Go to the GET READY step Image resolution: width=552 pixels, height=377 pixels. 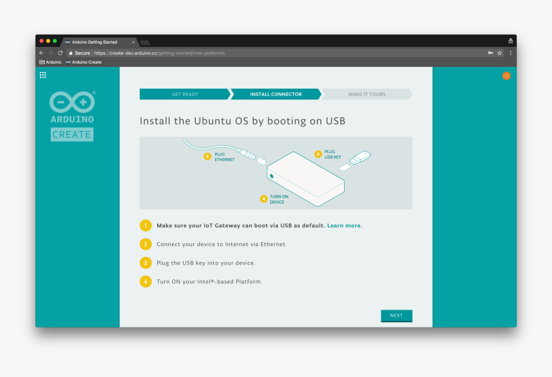(x=185, y=94)
